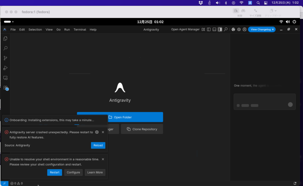The width and height of the screenshot is (303, 186).
Task: Click the notifications bell in status bar
Action: click(x=295, y=183)
